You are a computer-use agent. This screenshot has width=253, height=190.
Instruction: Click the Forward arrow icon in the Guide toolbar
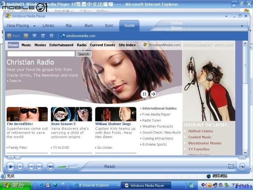[x=26, y=36]
